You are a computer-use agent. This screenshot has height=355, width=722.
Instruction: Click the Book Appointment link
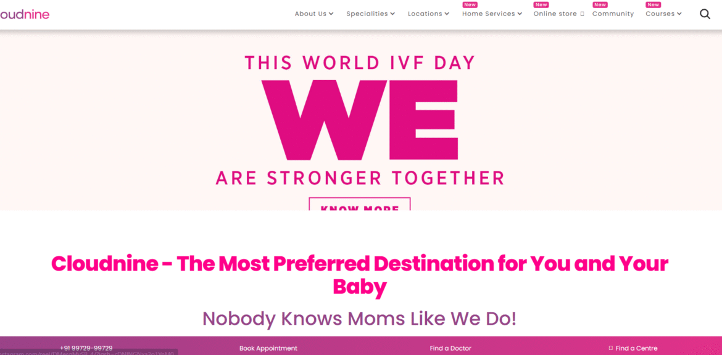[268, 348]
